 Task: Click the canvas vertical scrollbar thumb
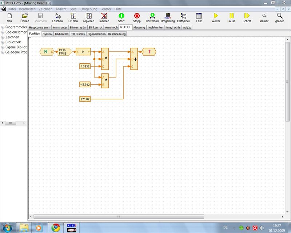tap(287, 82)
